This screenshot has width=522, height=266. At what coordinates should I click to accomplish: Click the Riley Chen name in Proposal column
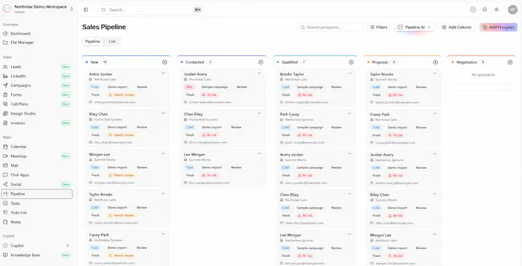[x=380, y=195]
